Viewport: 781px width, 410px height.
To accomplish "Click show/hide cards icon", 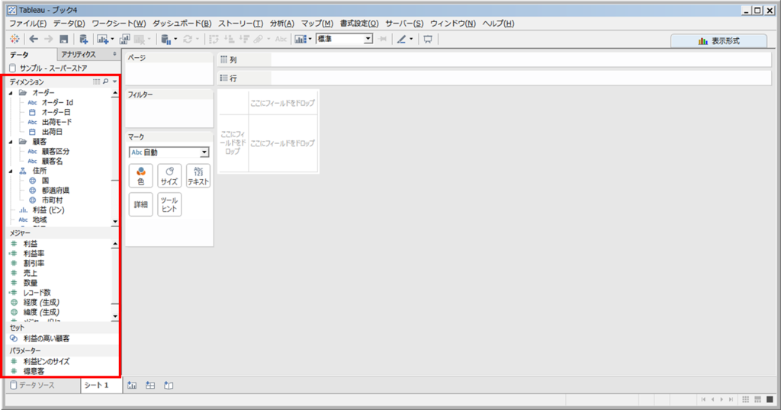I will click(x=300, y=39).
